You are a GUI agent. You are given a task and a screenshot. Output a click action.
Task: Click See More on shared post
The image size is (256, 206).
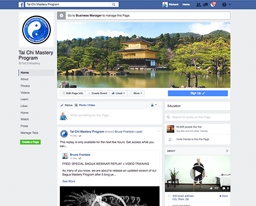[x=69, y=181]
